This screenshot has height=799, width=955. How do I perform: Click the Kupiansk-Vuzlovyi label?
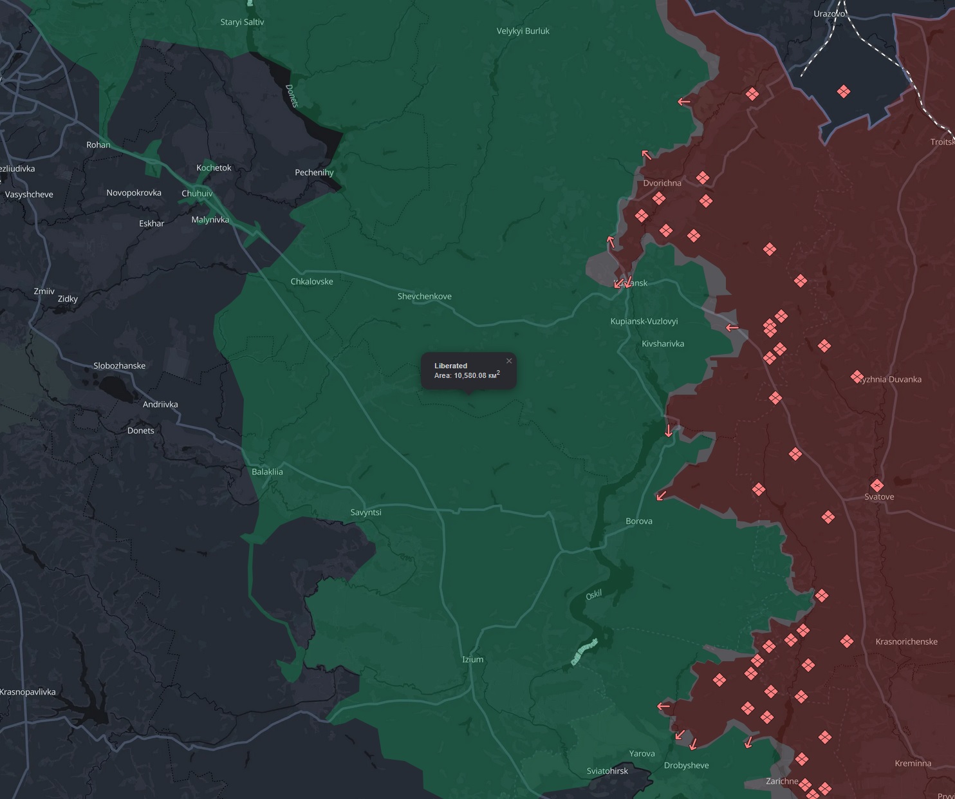click(644, 321)
